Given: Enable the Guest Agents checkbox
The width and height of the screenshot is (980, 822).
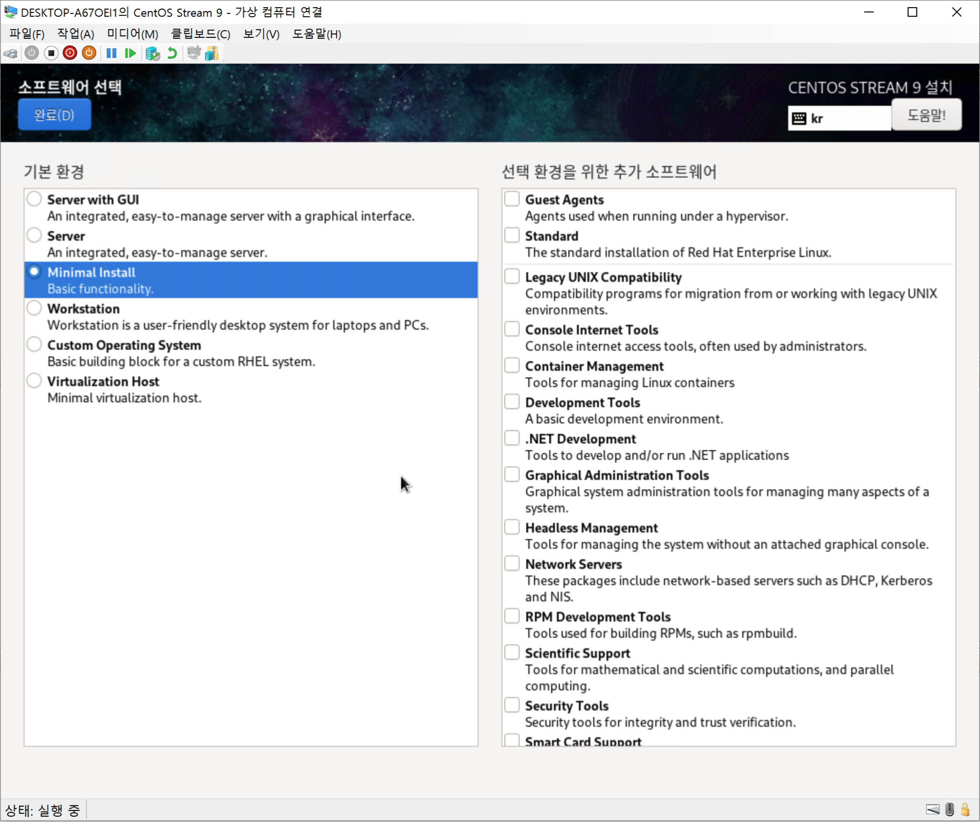Looking at the screenshot, I should tap(512, 199).
